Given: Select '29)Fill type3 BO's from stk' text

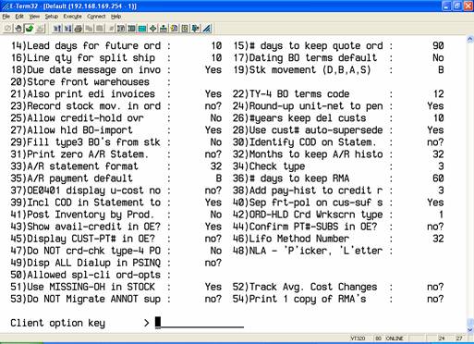Looking at the screenshot, I should coord(86,141).
